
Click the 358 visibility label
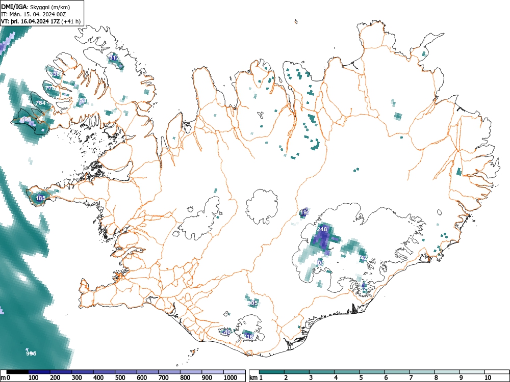click(x=56, y=74)
